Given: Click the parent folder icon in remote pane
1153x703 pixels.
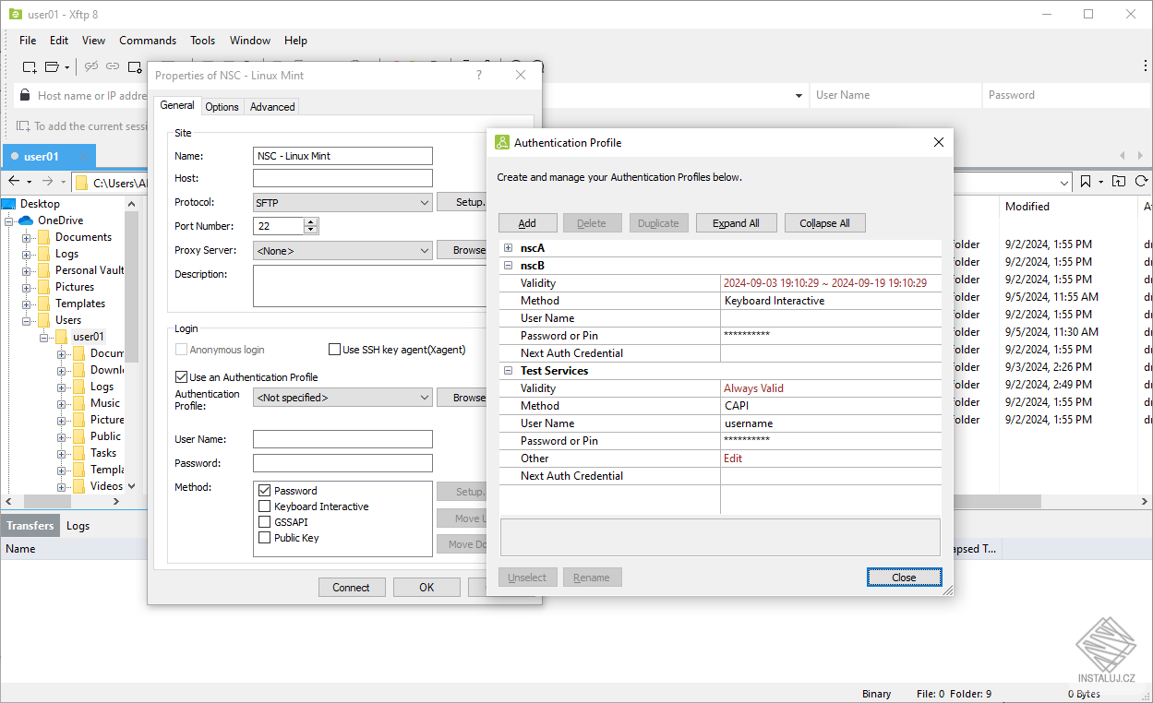Looking at the screenshot, I should point(1119,182).
